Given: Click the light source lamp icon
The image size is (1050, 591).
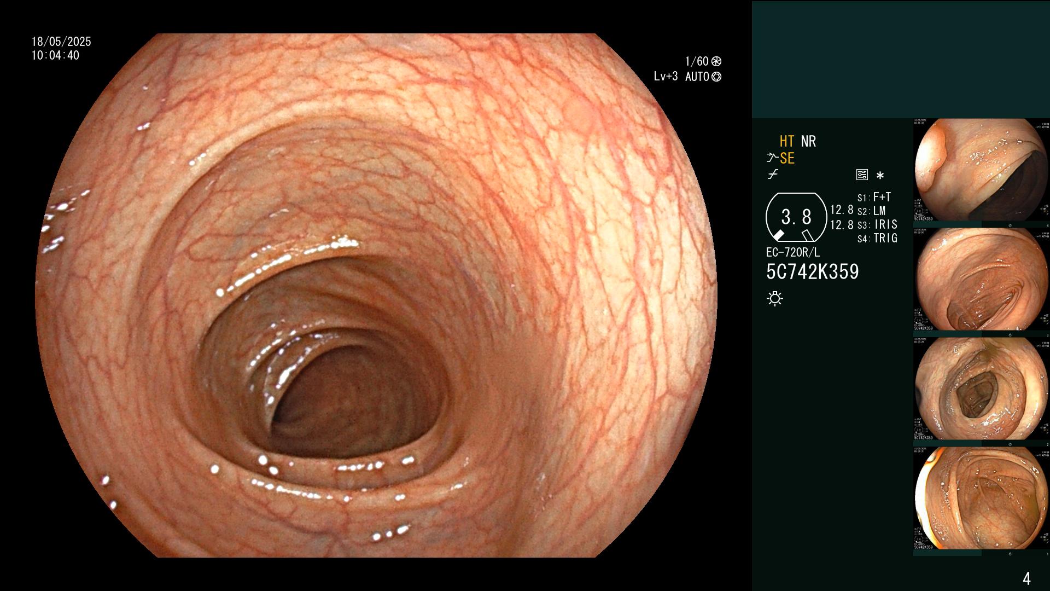Looking at the screenshot, I should point(775,298).
